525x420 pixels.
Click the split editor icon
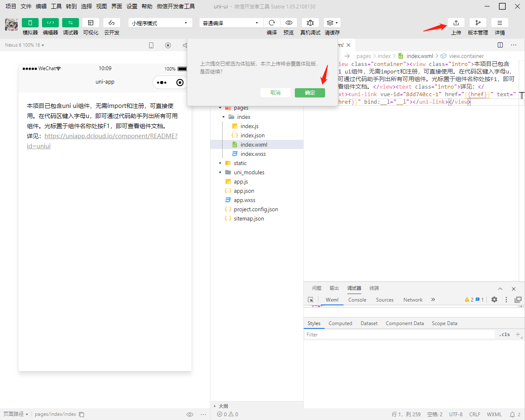[500, 45]
